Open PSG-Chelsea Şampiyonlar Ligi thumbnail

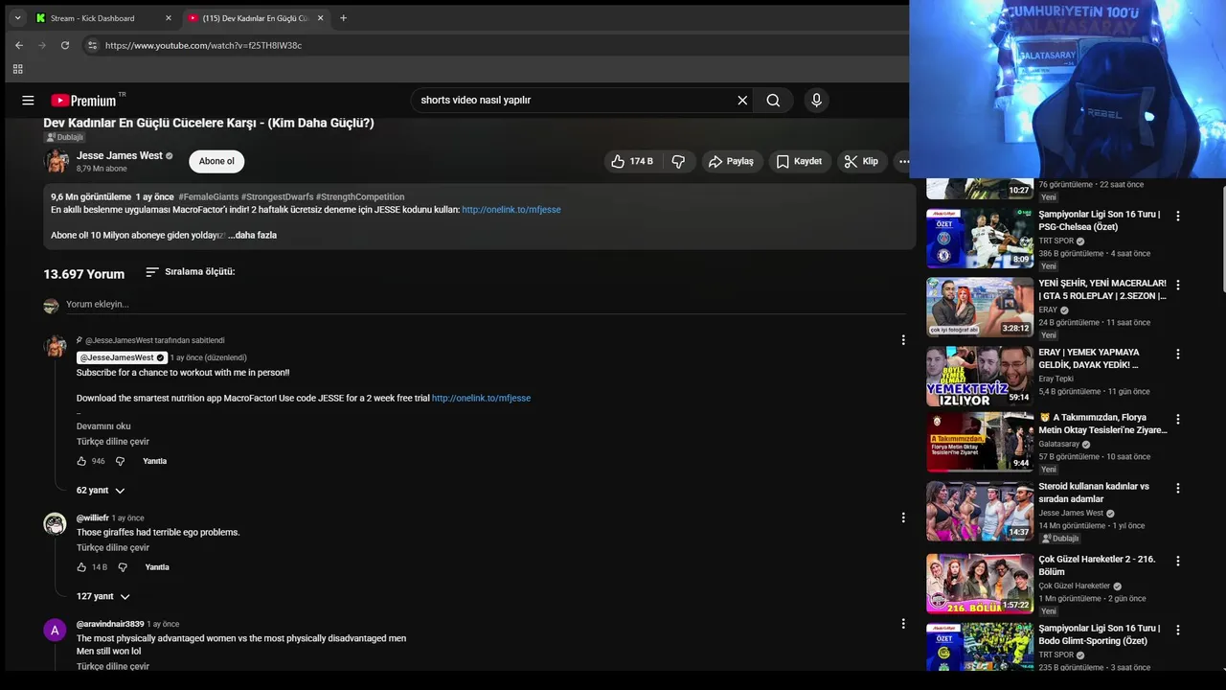pos(980,239)
